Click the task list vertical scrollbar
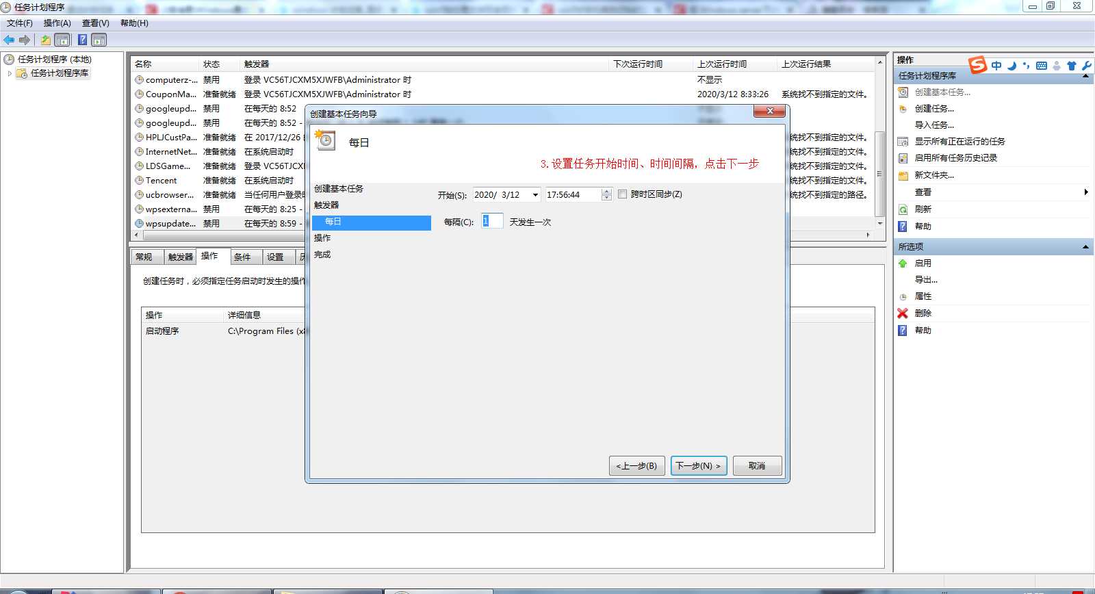The image size is (1095, 594). pyautogui.click(x=880, y=143)
